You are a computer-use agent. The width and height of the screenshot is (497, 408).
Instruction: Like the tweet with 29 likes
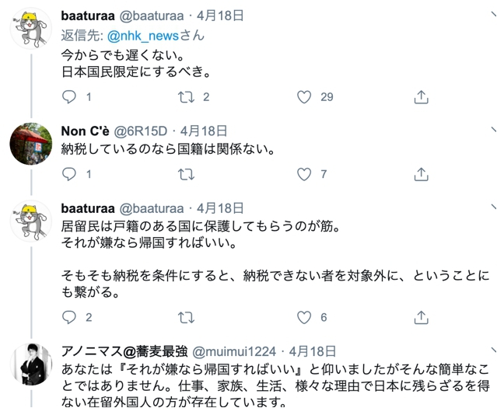point(305,97)
